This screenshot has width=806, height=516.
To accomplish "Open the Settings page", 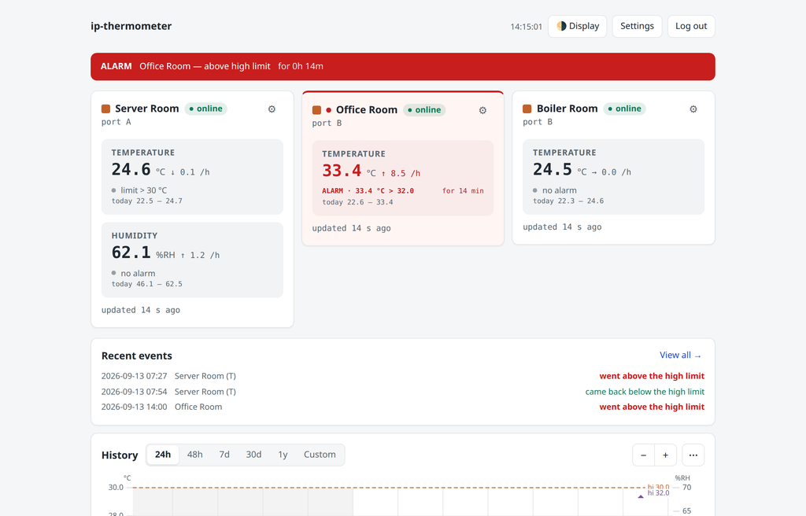I will (x=637, y=26).
